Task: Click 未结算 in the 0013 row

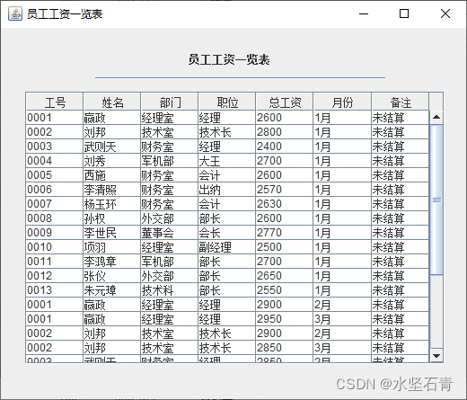Action: [x=401, y=290]
